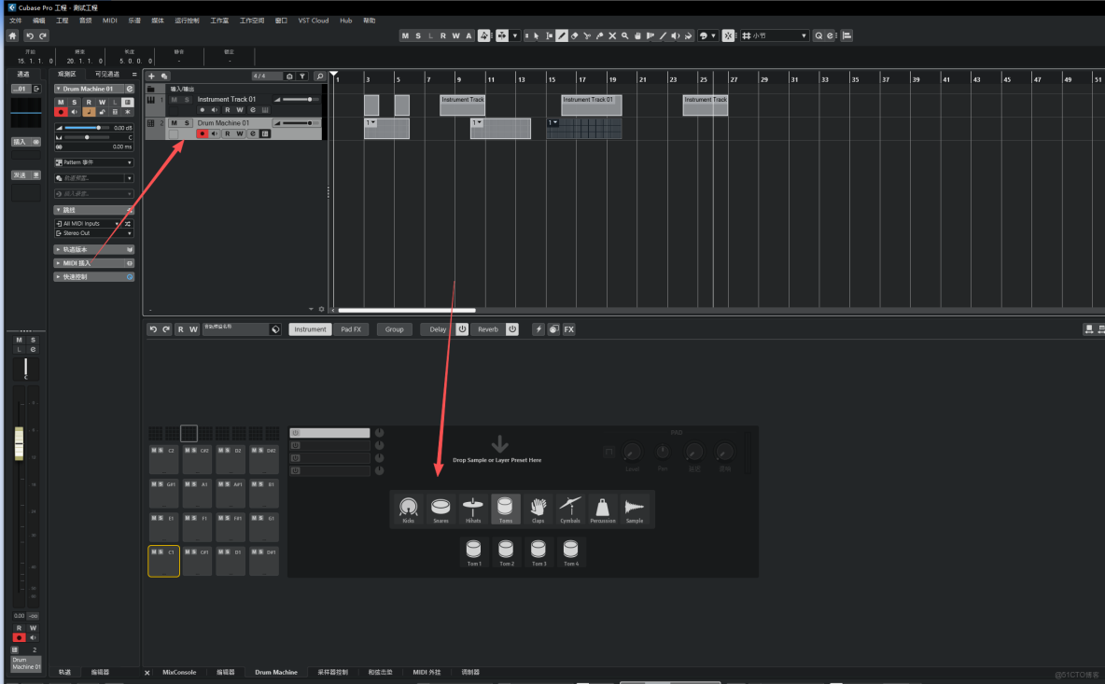The image size is (1105, 684).
Task: Toggle Snap on in main toolbar
Action: tap(729, 35)
